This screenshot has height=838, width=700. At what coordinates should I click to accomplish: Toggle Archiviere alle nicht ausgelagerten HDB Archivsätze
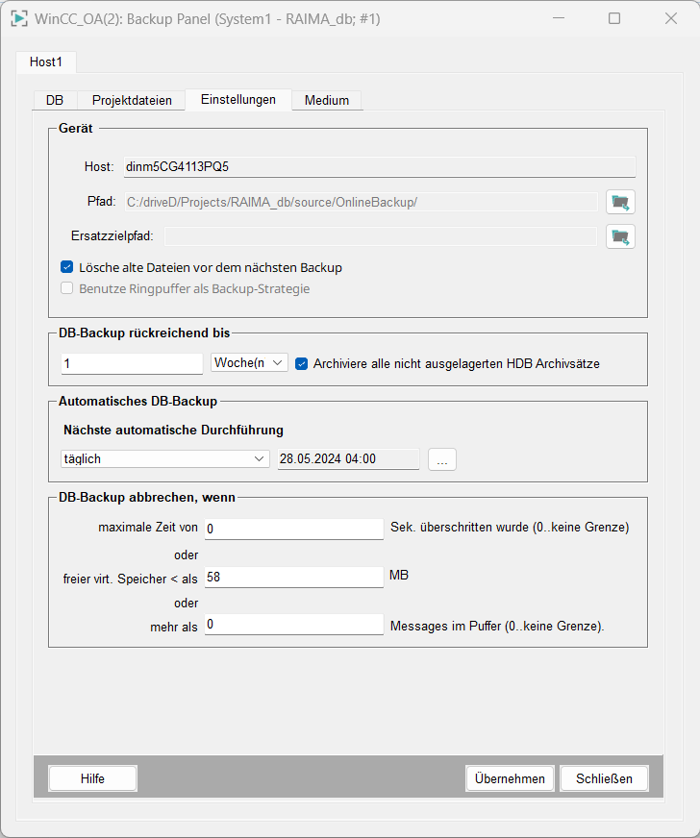(x=302, y=363)
